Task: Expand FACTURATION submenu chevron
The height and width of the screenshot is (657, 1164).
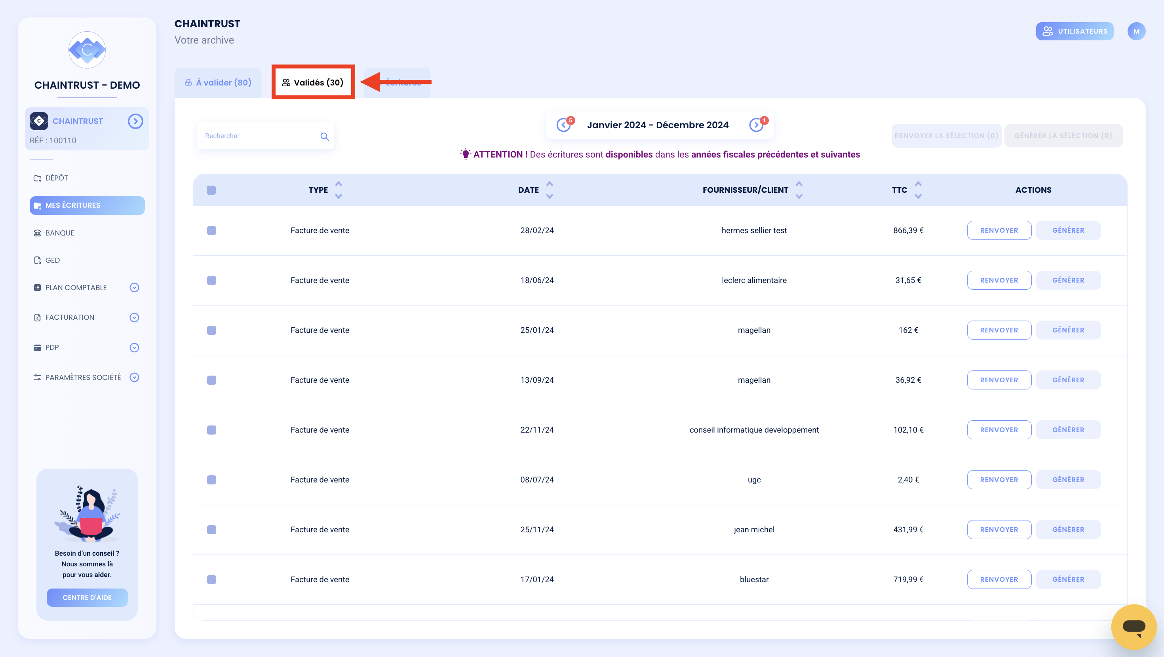Action: (x=134, y=317)
